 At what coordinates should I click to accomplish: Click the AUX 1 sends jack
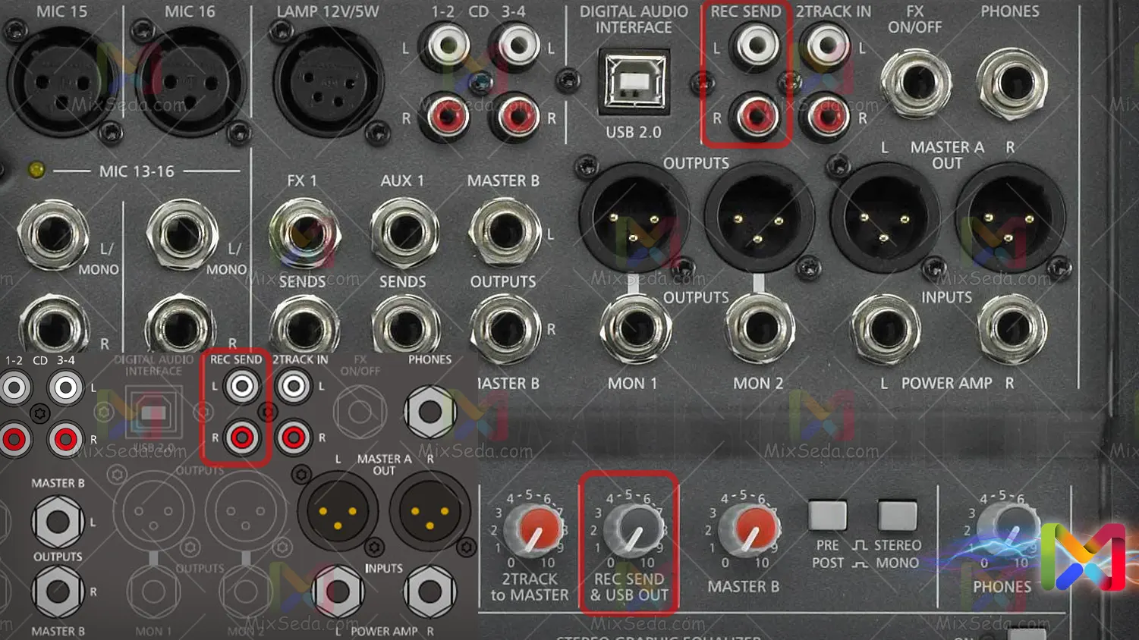(x=404, y=234)
